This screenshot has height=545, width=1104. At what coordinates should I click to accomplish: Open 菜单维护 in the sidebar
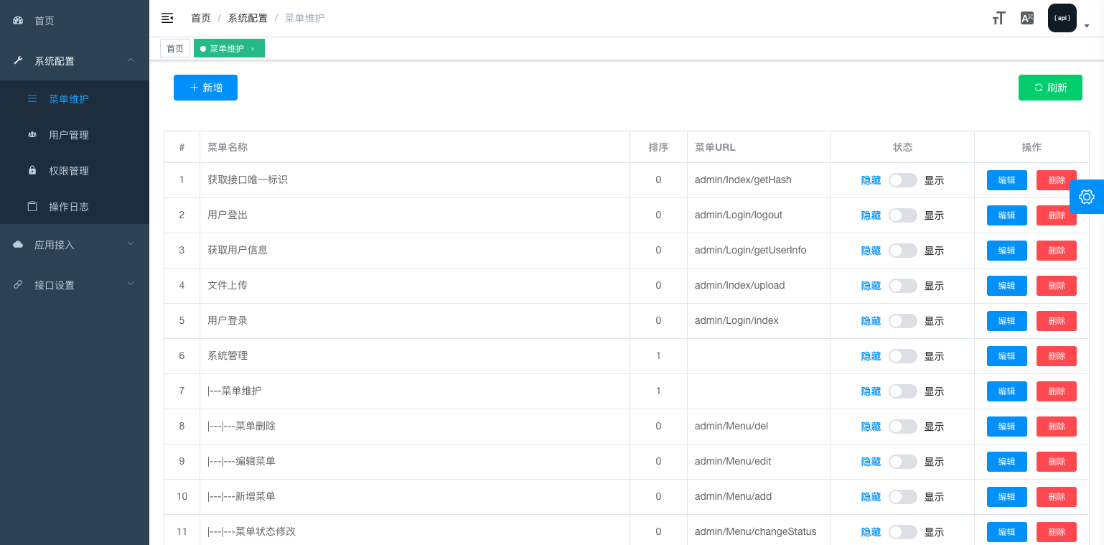[75, 99]
